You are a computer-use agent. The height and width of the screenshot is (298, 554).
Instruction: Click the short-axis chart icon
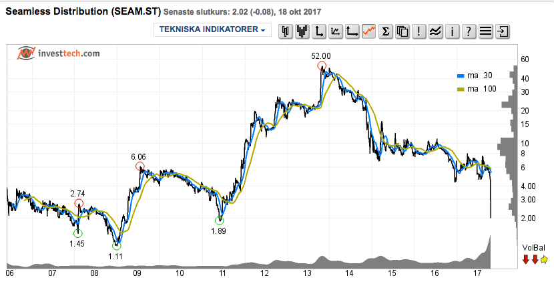pos(318,31)
